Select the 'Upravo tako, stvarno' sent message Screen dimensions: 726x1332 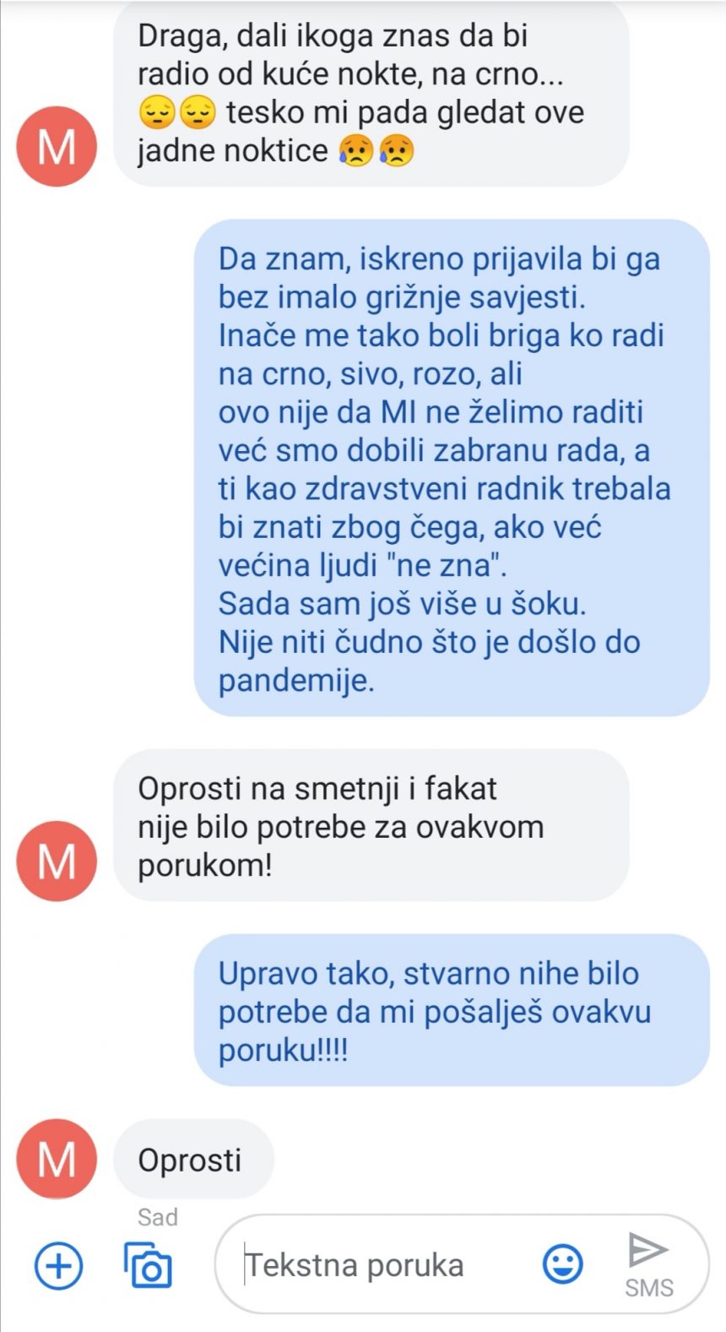pos(452,1010)
